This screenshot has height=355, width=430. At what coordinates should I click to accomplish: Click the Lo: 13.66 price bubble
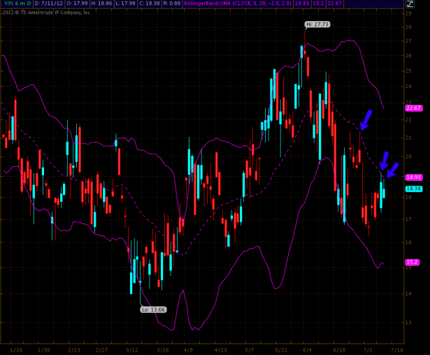[153, 308]
